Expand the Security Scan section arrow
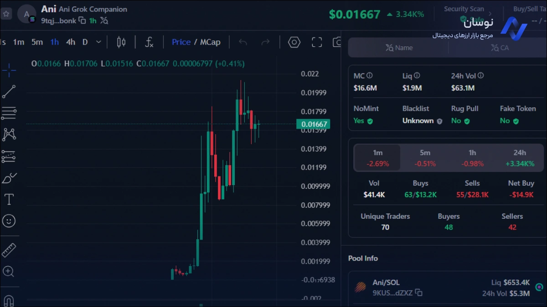 490,14
